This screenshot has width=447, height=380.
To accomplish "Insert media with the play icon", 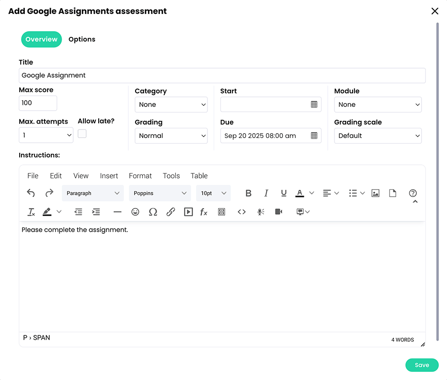I will (x=188, y=212).
